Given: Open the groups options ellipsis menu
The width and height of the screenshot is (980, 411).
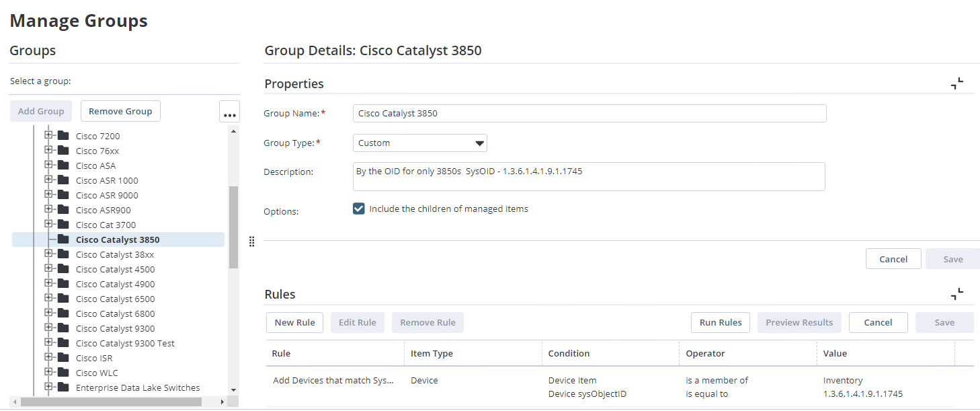Looking at the screenshot, I should point(229,110).
